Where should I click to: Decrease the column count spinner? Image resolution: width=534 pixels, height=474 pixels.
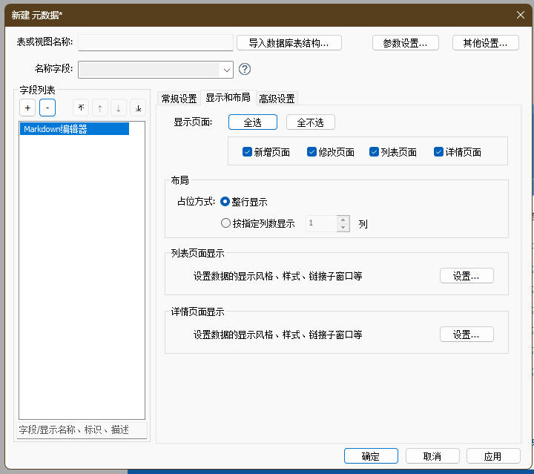coord(343,228)
